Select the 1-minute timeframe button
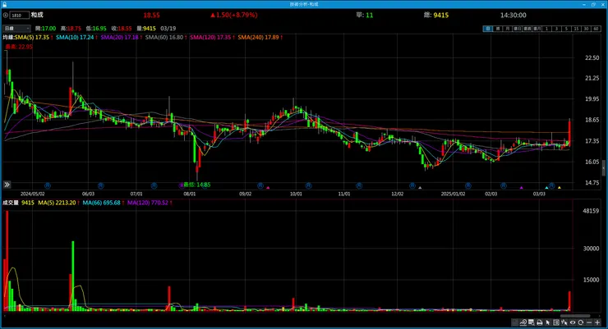 tap(546, 29)
